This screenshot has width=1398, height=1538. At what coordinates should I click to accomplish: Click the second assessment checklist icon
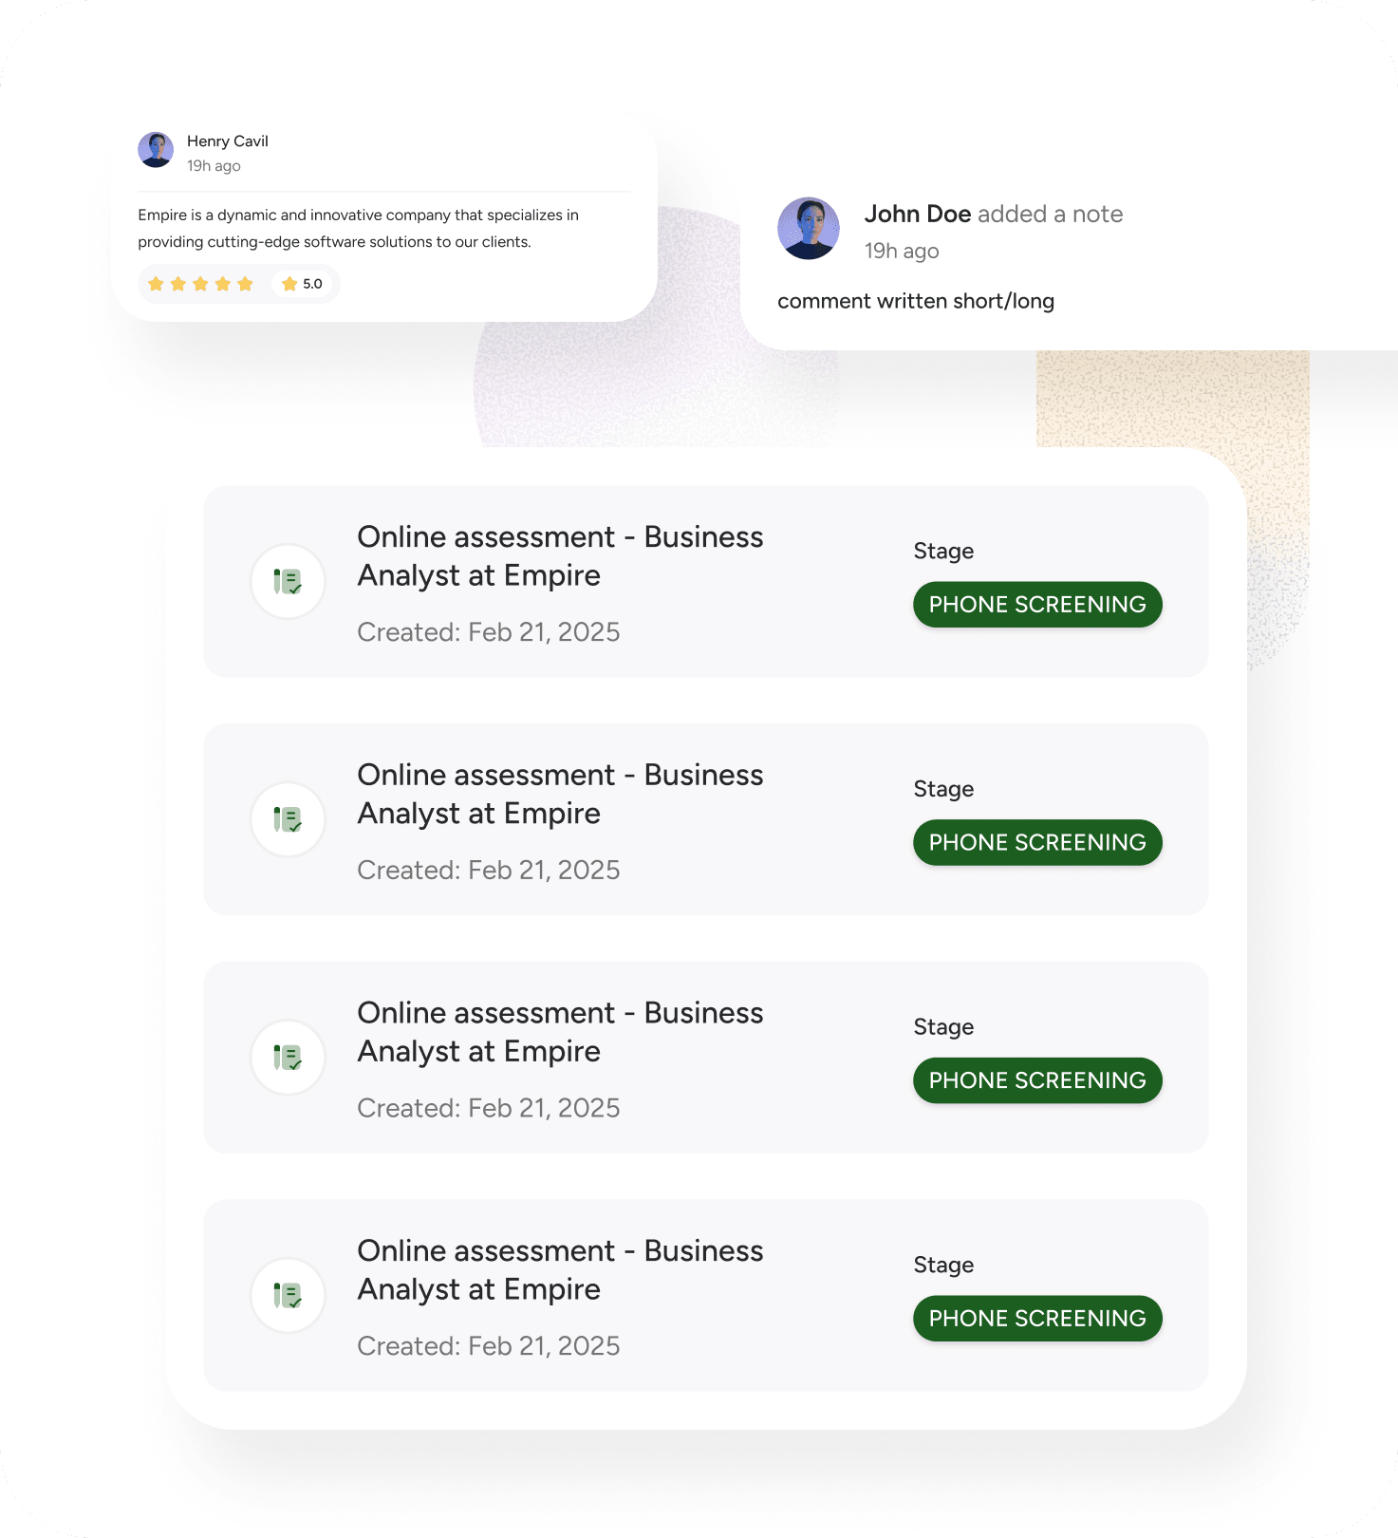tap(288, 819)
